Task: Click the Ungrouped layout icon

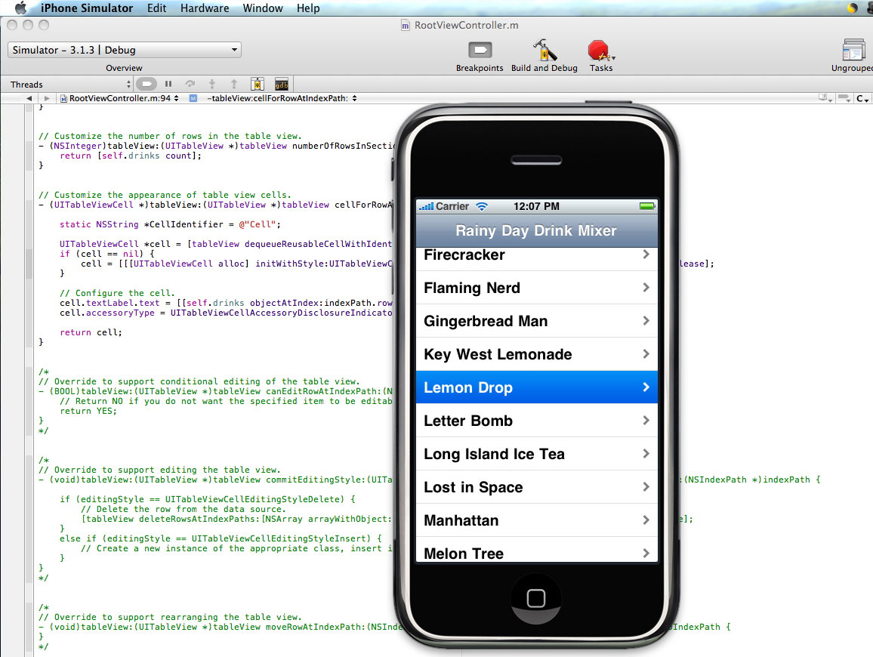Action: pos(853,50)
